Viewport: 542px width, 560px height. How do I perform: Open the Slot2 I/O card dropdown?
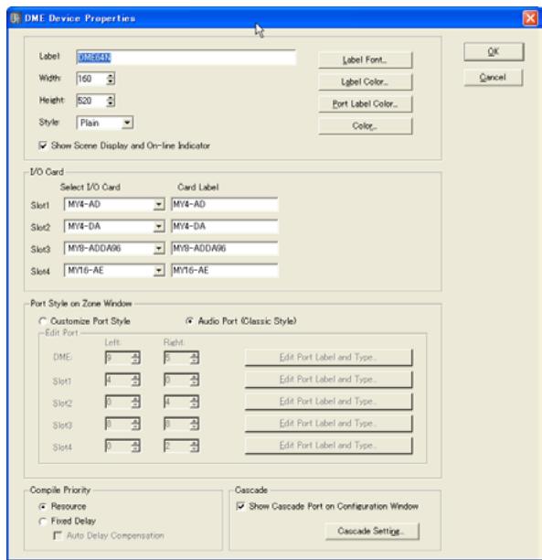114,226
